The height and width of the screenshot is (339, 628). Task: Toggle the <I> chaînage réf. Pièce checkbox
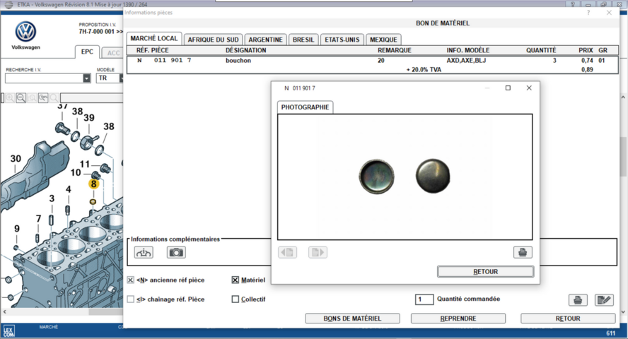(x=131, y=299)
